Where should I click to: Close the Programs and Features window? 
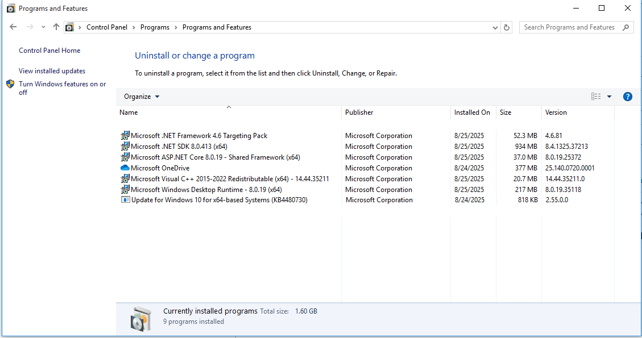[x=628, y=8]
